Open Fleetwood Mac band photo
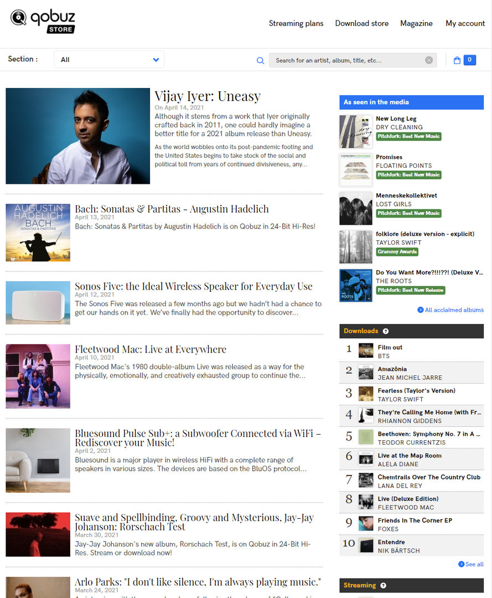Image resolution: width=492 pixels, height=598 pixels. 38,377
